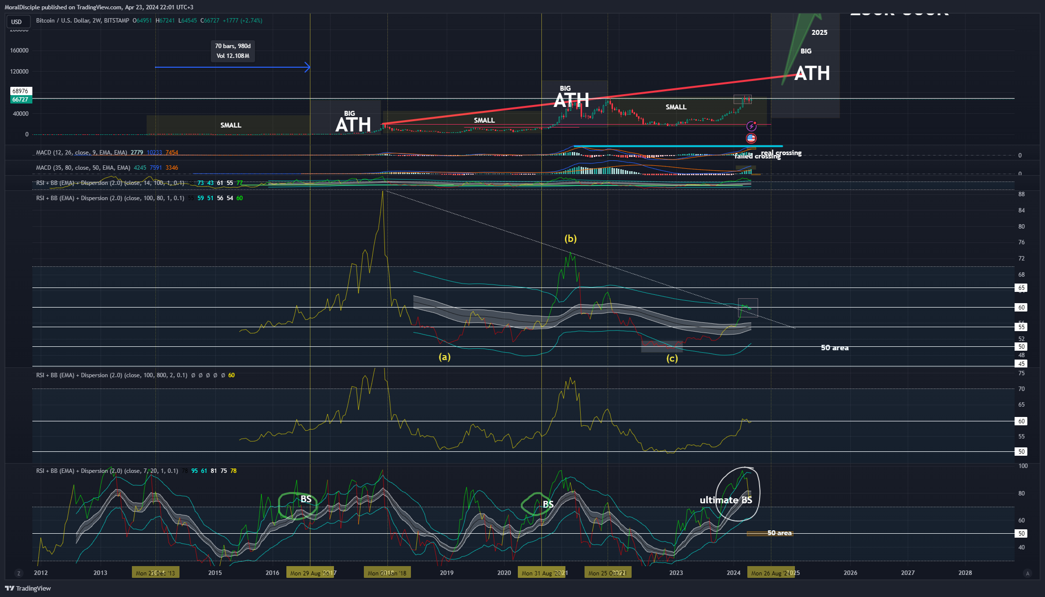Click the 2028 year label on time axis
The width and height of the screenshot is (1045, 597).
965,573
